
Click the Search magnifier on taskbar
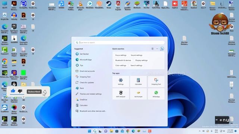coord(95,131)
